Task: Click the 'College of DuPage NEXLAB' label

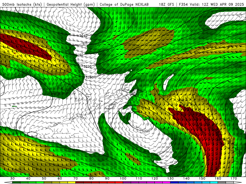Action: [124, 5]
